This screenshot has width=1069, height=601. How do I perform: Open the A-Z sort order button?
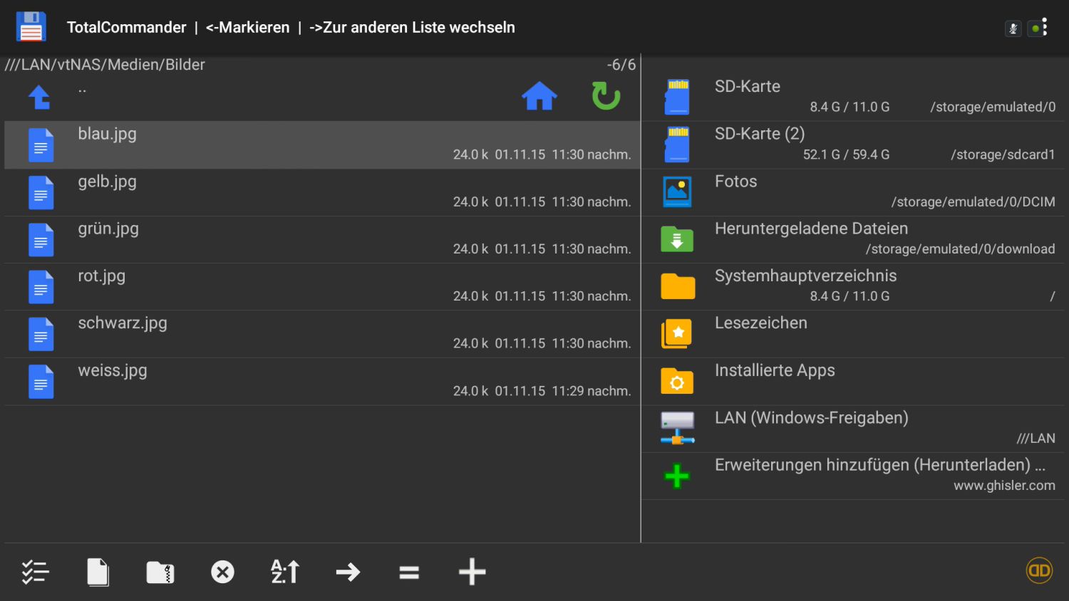(x=285, y=572)
